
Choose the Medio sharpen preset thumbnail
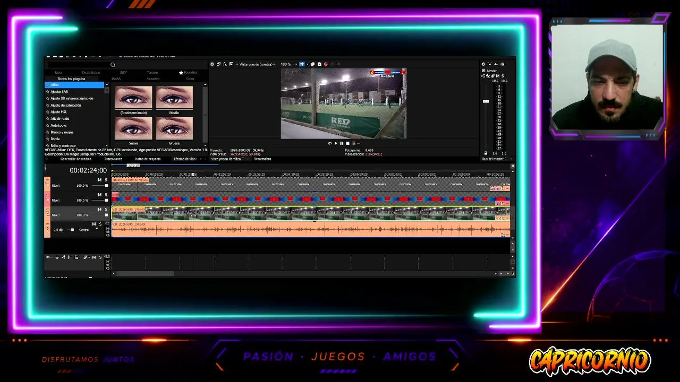[174, 98]
